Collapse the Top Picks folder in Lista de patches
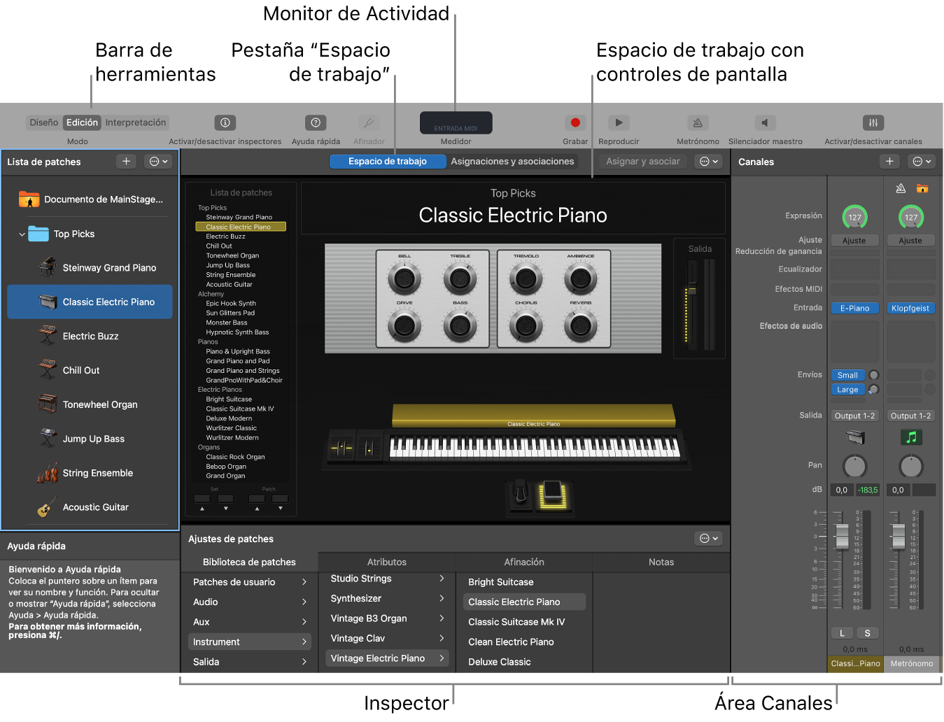The width and height of the screenshot is (944, 722). pyautogui.click(x=22, y=234)
